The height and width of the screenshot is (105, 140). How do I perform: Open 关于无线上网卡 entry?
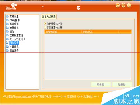pos(17,39)
